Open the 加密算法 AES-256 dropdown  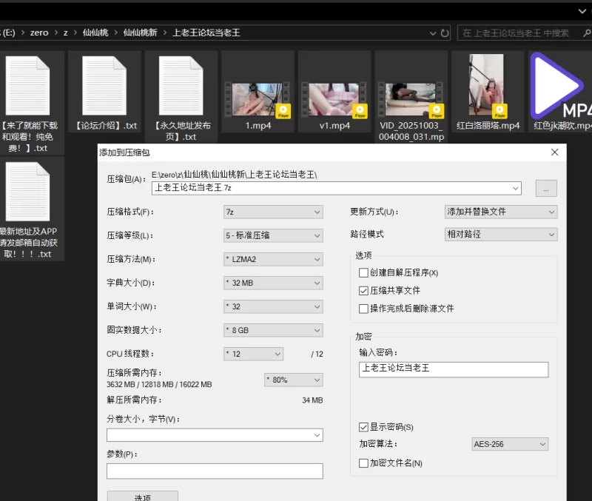pyautogui.click(x=510, y=444)
